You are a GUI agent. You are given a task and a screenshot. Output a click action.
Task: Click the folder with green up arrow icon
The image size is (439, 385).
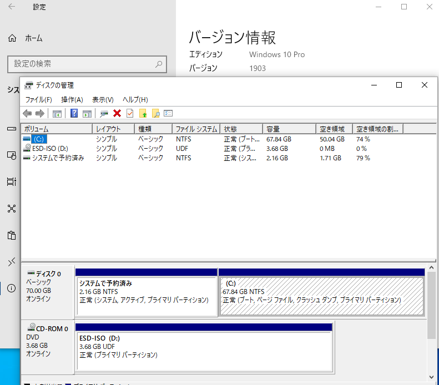[x=143, y=113]
